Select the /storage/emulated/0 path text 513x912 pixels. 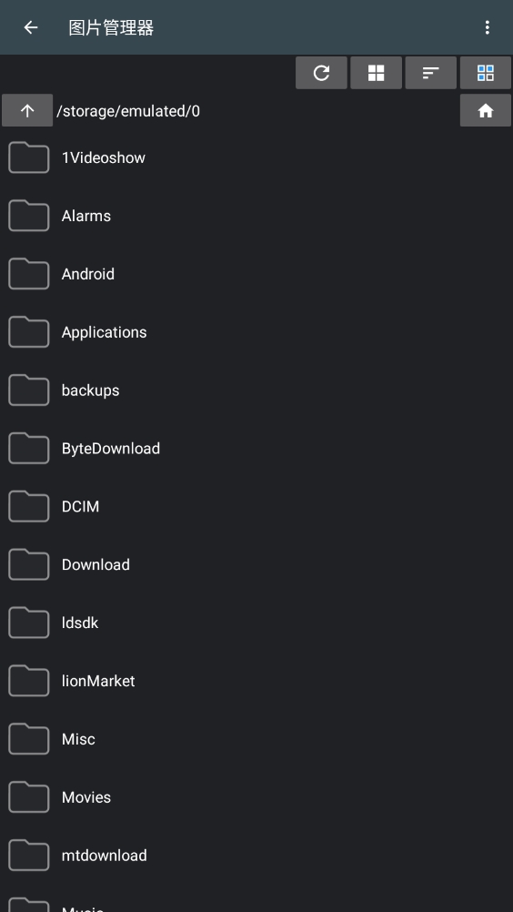[x=128, y=111]
